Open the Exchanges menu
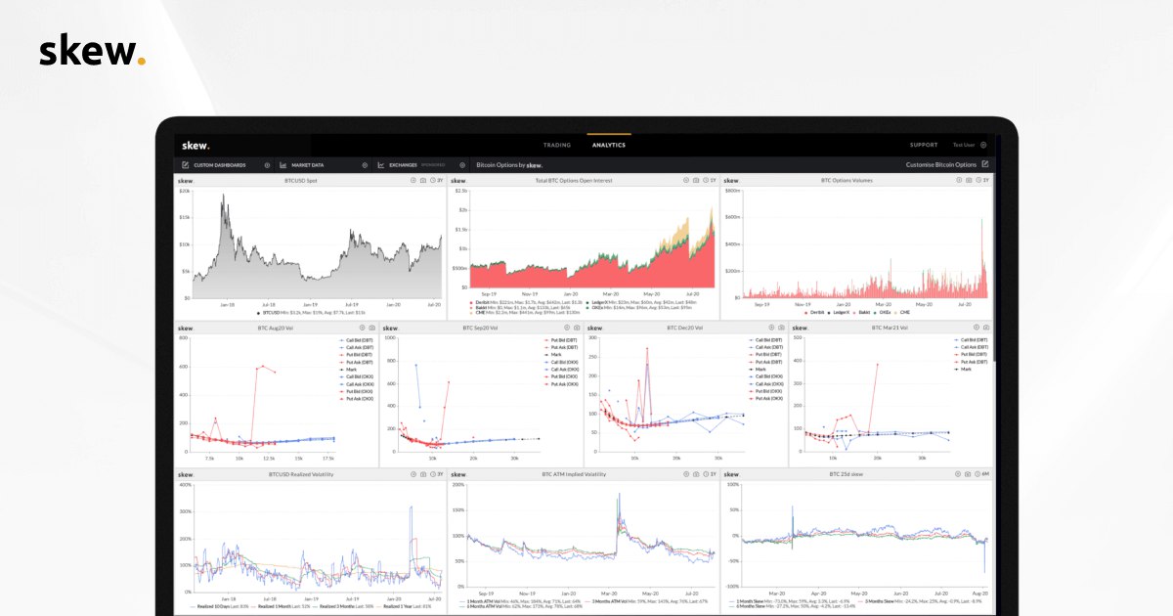The width and height of the screenshot is (1173, 616). click(x=403, y=165)
